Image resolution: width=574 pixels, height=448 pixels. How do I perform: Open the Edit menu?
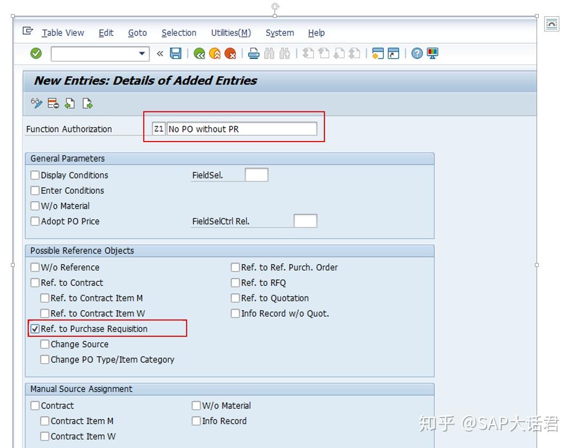click(106, 33)
